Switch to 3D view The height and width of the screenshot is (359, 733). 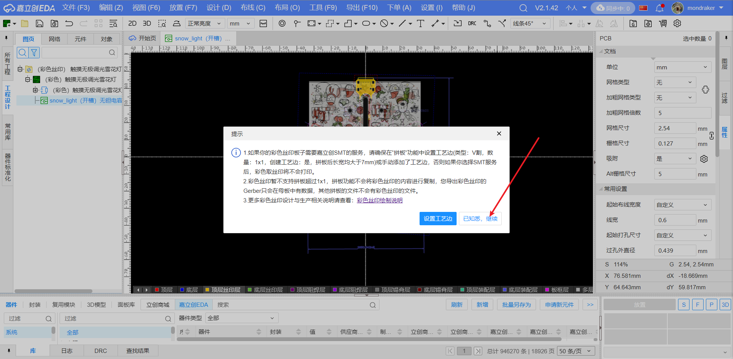147,24
